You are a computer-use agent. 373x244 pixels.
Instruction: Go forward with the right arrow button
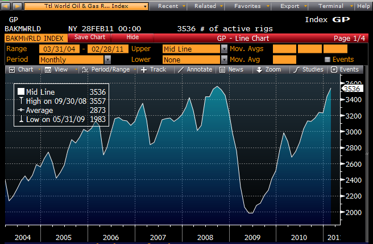point(17,6)
